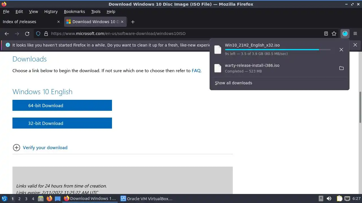Viewport: 362px width, 203px height.
Task: Switch to workspace 2
Action: [x=19, y=198]
